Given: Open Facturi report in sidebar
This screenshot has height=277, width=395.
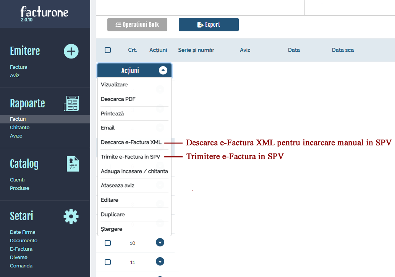Looking at the screenshot, I should tap(18, 119).
